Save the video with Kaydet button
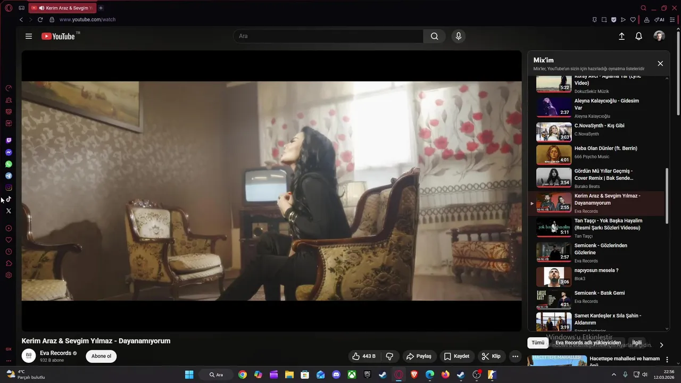This screenshot has width=681, height=383. 456,356
